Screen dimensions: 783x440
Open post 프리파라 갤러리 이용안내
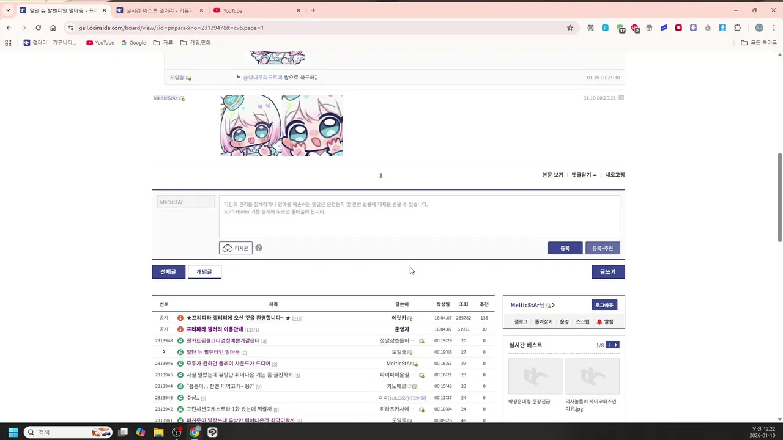215,329
